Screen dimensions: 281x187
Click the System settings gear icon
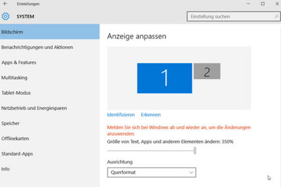point(5,16)
